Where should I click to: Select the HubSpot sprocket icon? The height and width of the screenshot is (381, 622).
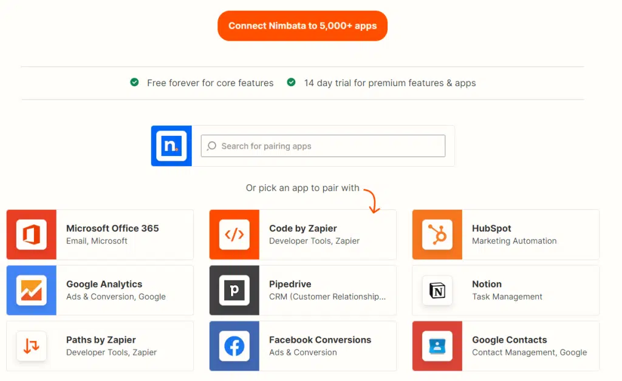(x=437, y=234)
